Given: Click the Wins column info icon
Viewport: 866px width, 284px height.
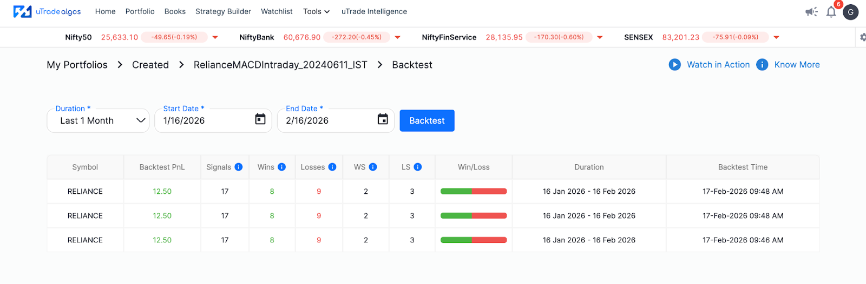Looking at the screenshot, I should pyautogui.click(x=282, y=167).
